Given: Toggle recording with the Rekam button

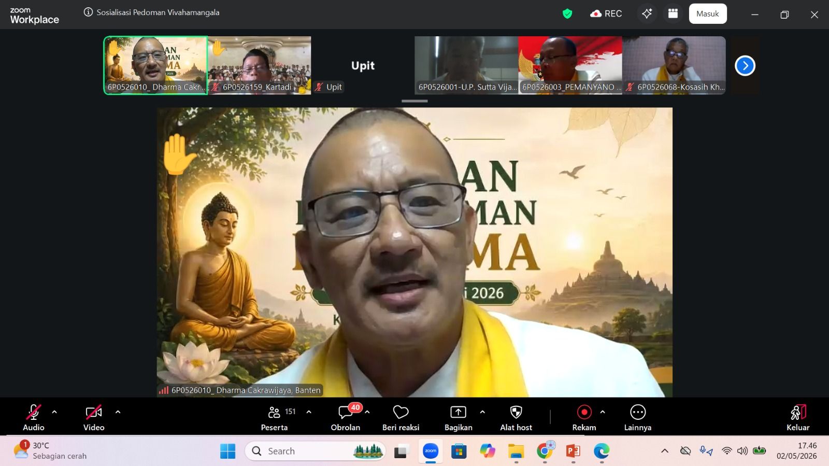Looking at the screenshot, I should pos(584,417).
